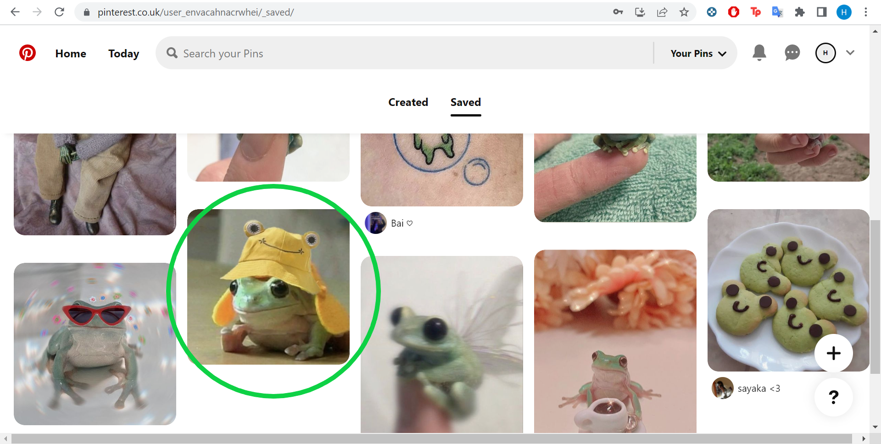Expand the accounts chevron next to profile
The image size is (881, 444).
pyautogui.click(x=850, y=53)
